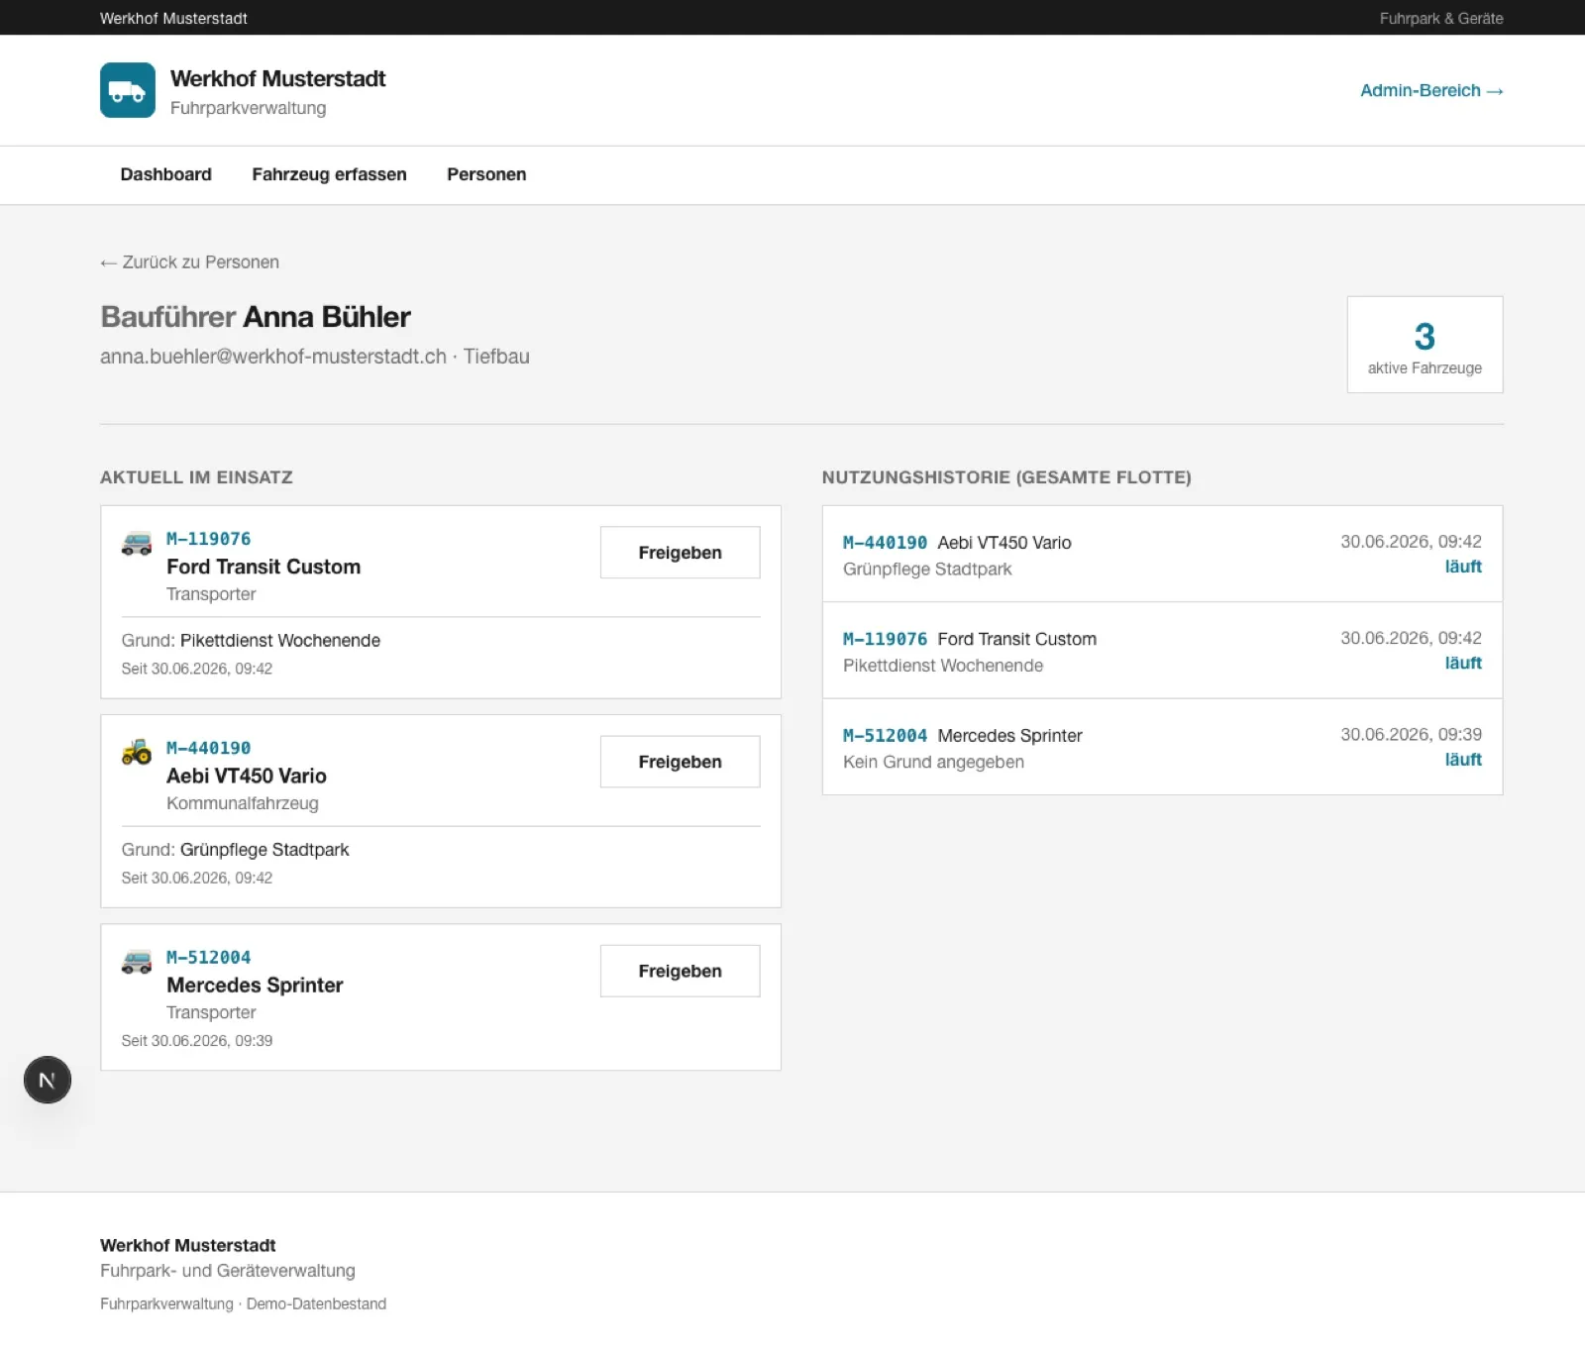This screenshot has height=1353, width=1585.
Task: Release the Mercedes Sprinter with Freigeben
Action: [680, 971]
